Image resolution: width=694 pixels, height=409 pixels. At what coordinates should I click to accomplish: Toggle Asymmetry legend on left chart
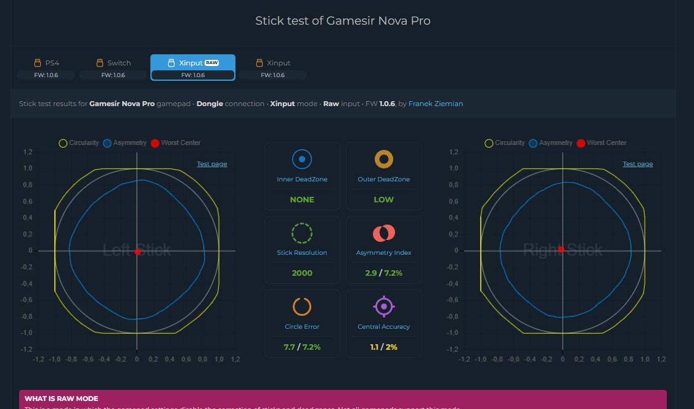[x=125, y=143]
